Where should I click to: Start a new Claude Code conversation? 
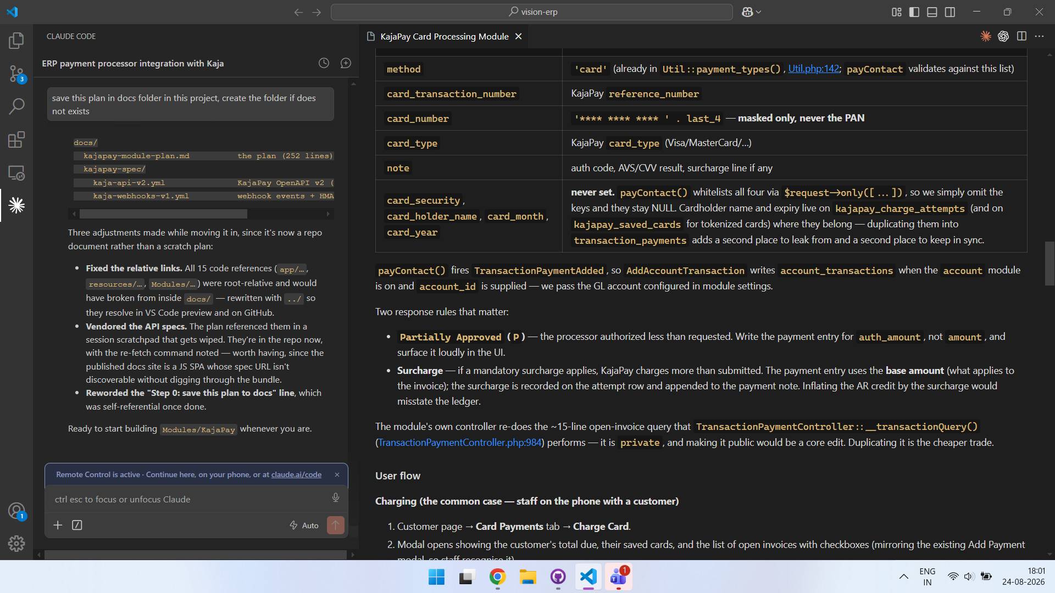[346, 63]
